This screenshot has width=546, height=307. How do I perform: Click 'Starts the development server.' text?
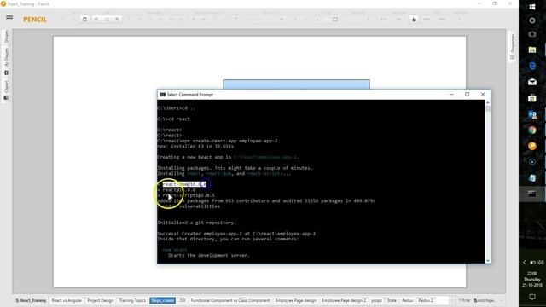click(208, 255)
